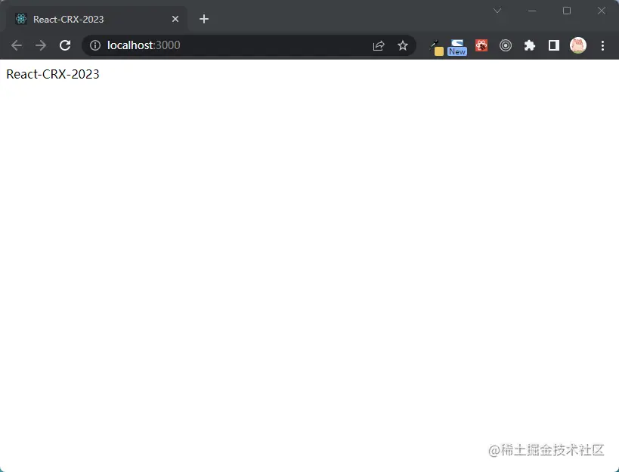
Task: Open a new tab with the plus button
Action: [203, 18]
